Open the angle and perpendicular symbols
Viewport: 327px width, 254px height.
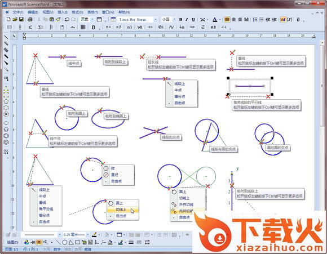click(x=224, y=27)
